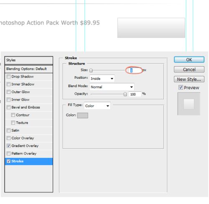
Task: Click the Cancel button
Action: [x=189, y=70]
